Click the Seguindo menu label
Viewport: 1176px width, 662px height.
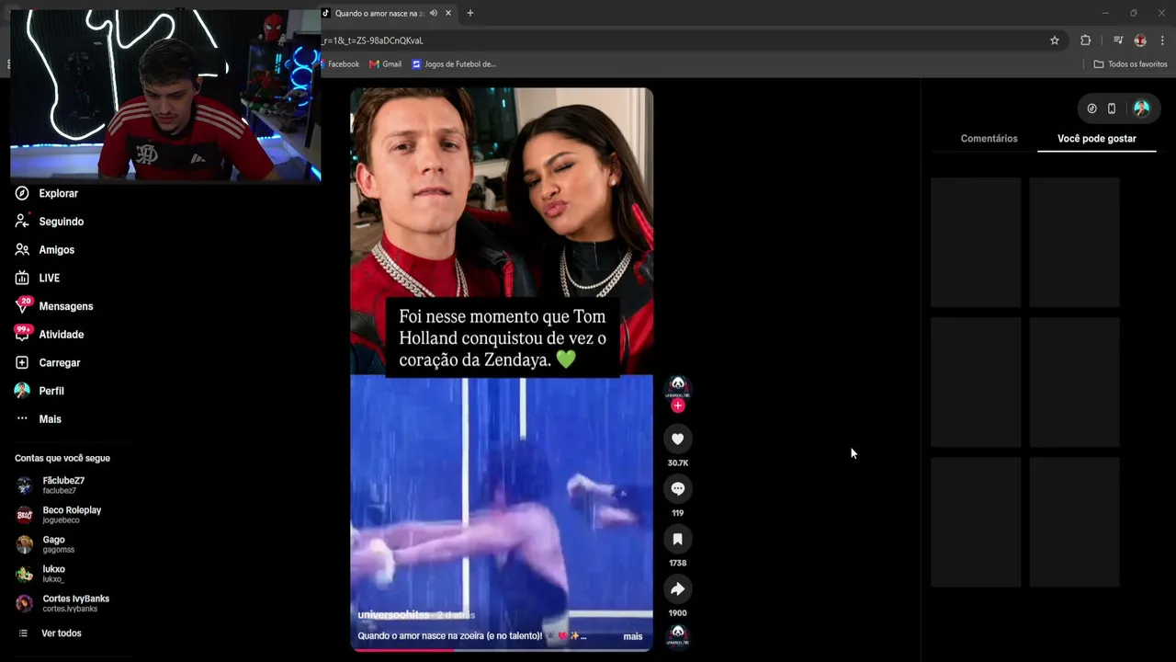coord(62,222)
